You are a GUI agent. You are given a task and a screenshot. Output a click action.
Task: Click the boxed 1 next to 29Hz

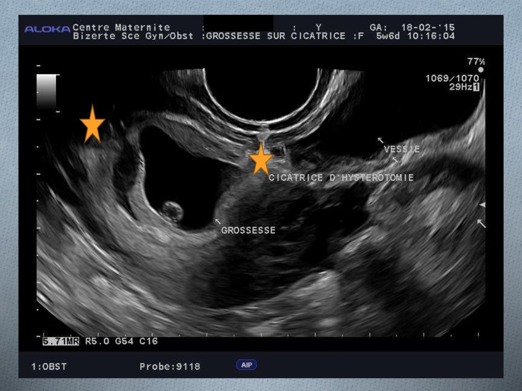click(477, 87)
